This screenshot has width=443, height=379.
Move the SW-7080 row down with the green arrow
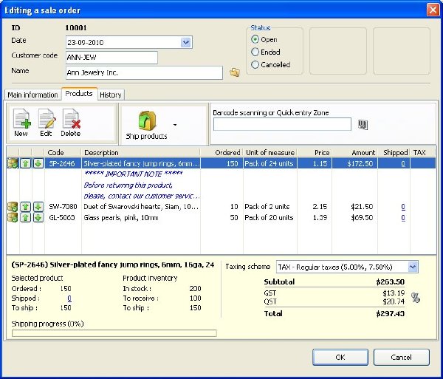(x=38, y=207)
